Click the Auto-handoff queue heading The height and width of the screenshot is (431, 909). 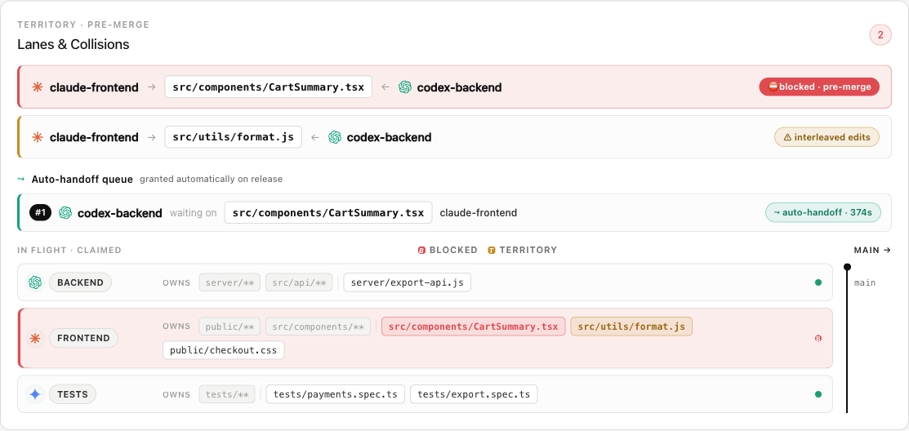point(82,179)
